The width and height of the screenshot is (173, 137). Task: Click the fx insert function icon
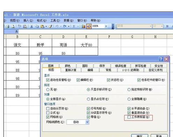[x=17, y=32]
